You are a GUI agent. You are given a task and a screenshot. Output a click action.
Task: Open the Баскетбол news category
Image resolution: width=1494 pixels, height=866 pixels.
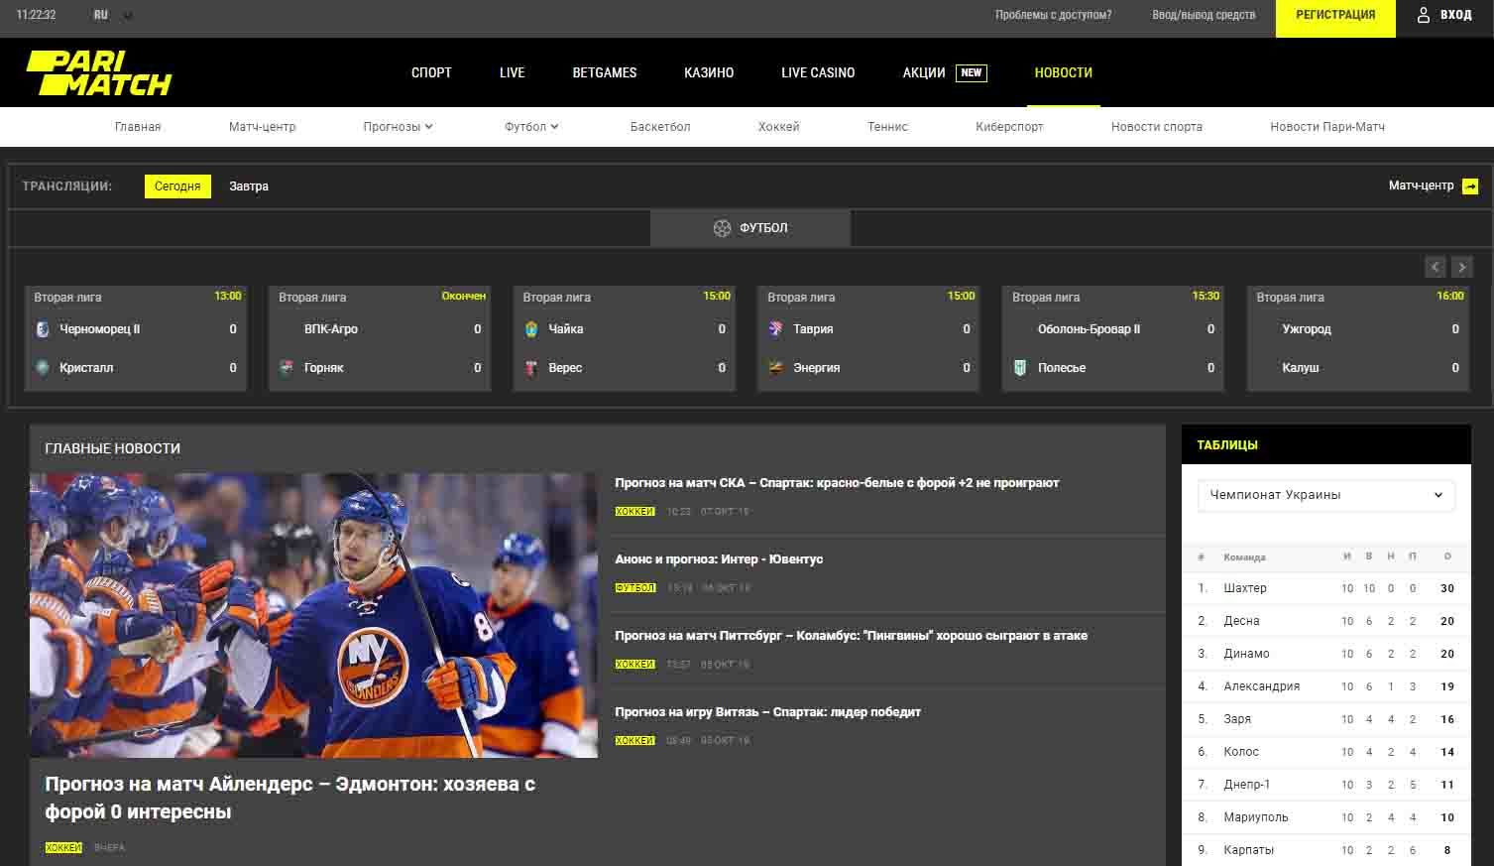pyautogui.click(x=660, y=127)
